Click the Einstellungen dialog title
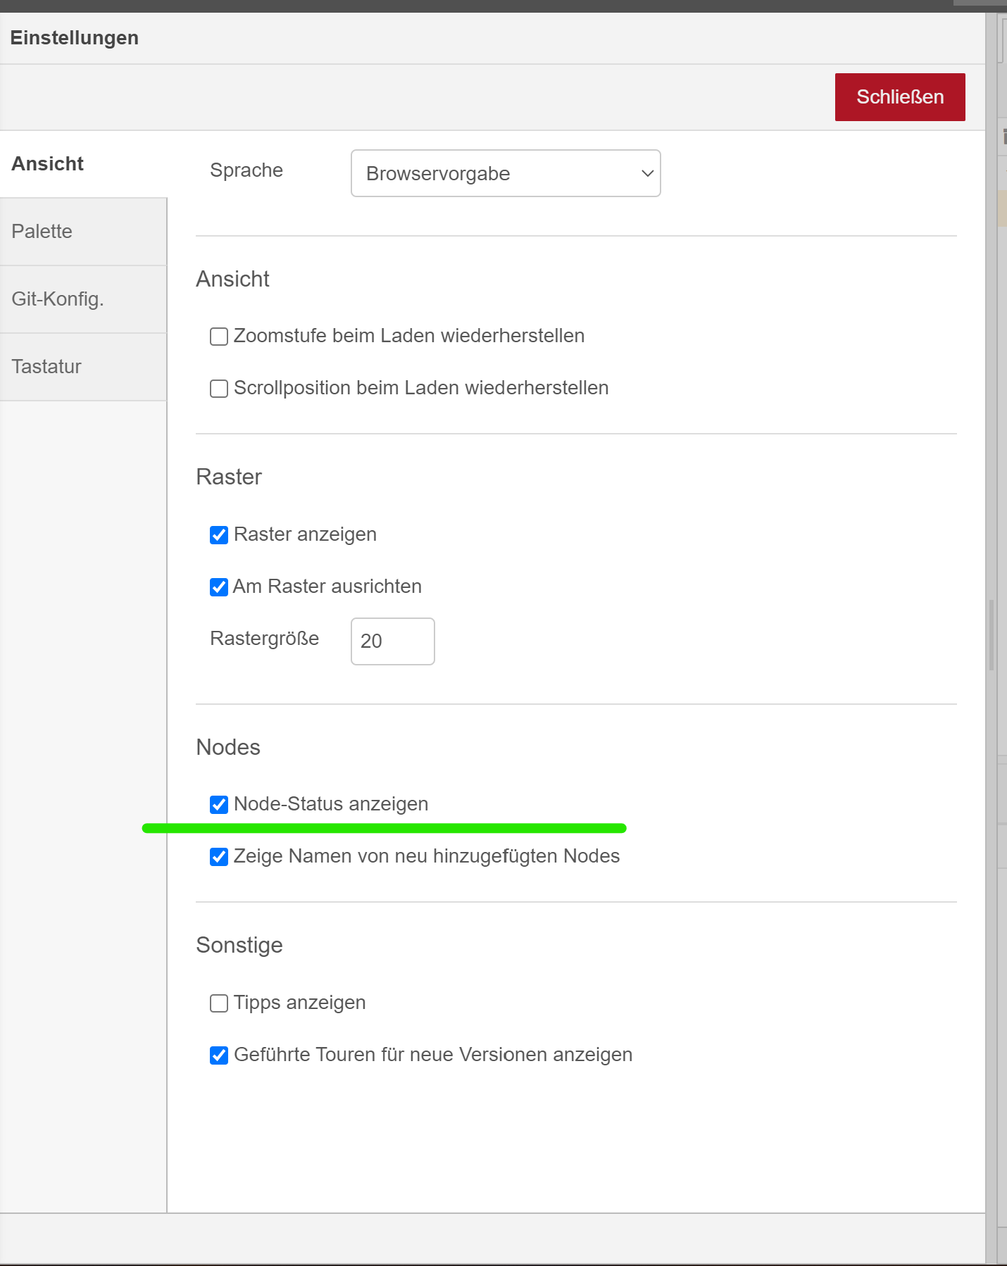The height and width of the screenshot is (1266, 1007). tap(74, 38)
